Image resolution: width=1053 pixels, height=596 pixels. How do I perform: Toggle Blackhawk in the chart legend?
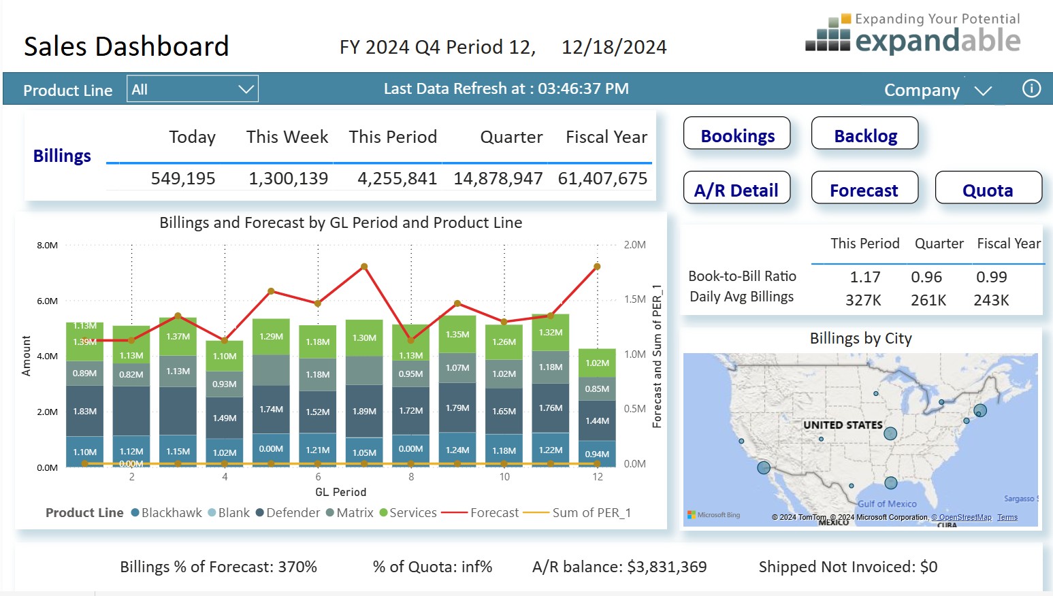(167, 512)
